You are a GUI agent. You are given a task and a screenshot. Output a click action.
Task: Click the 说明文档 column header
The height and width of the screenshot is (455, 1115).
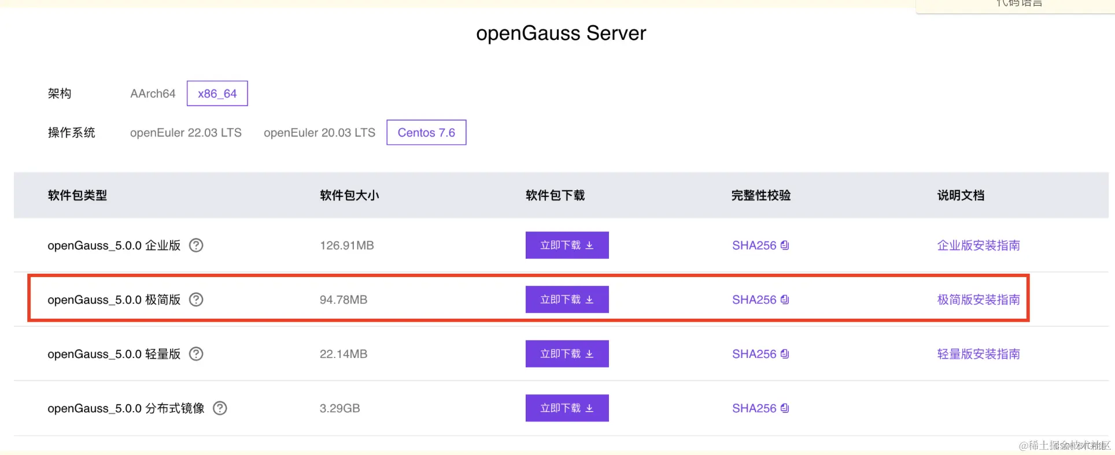point(961,195)
